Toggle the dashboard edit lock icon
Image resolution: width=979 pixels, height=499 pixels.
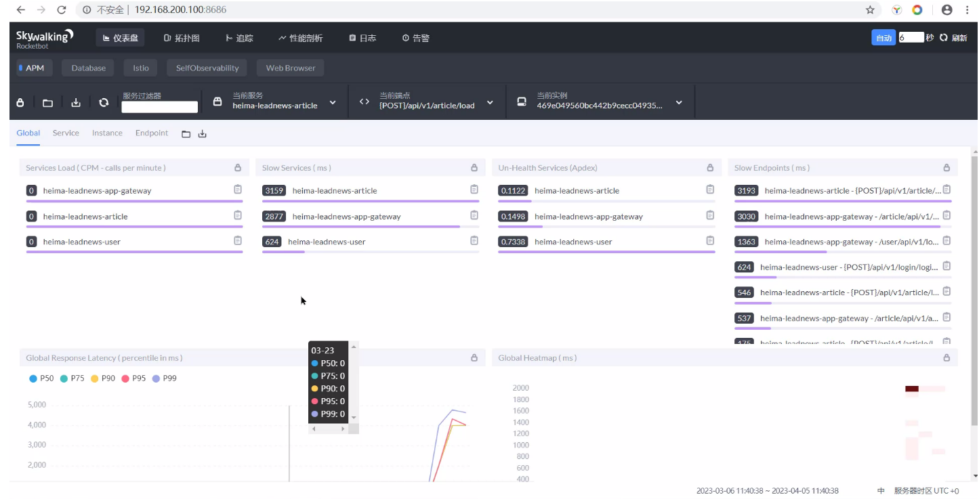20,102
